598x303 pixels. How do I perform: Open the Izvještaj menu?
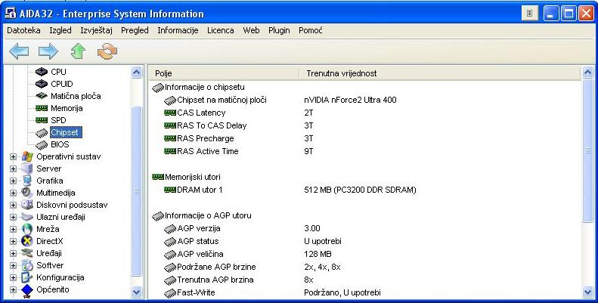[x=95, y=30]
